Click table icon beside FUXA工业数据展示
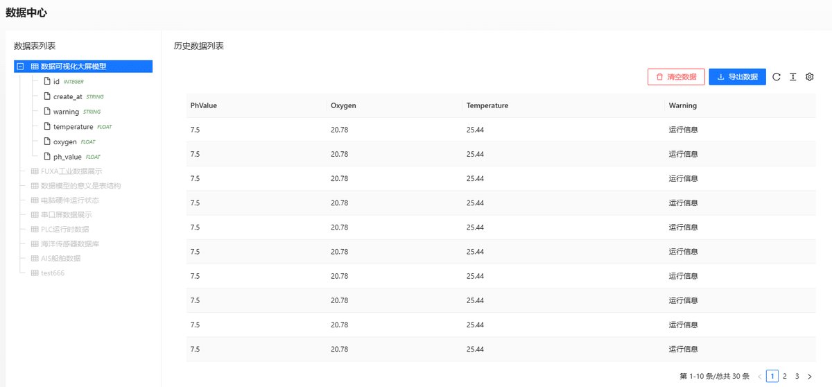 click(35, 171)
